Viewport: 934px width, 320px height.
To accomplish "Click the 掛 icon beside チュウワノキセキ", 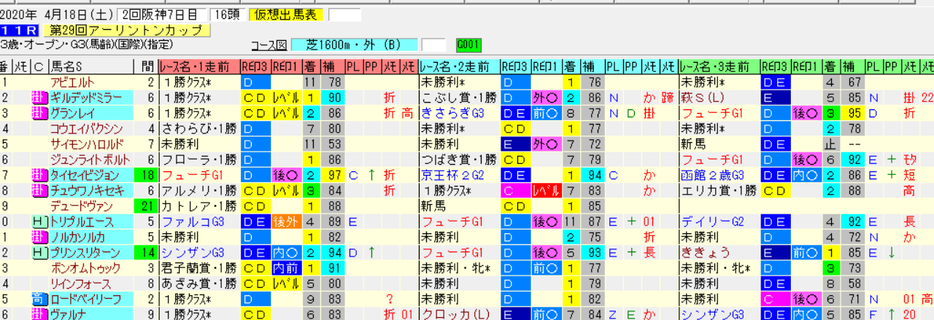I will (39, 190).
